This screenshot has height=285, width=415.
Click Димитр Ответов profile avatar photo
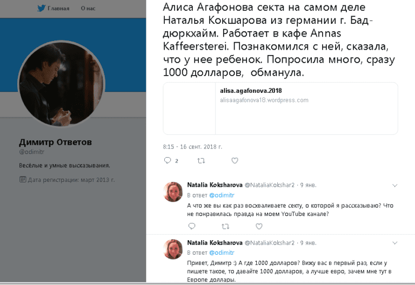click(x=62, y=84)
